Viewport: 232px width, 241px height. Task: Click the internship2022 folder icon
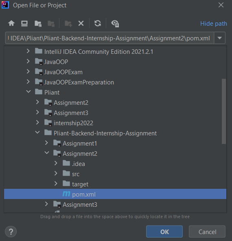[48, 123]
